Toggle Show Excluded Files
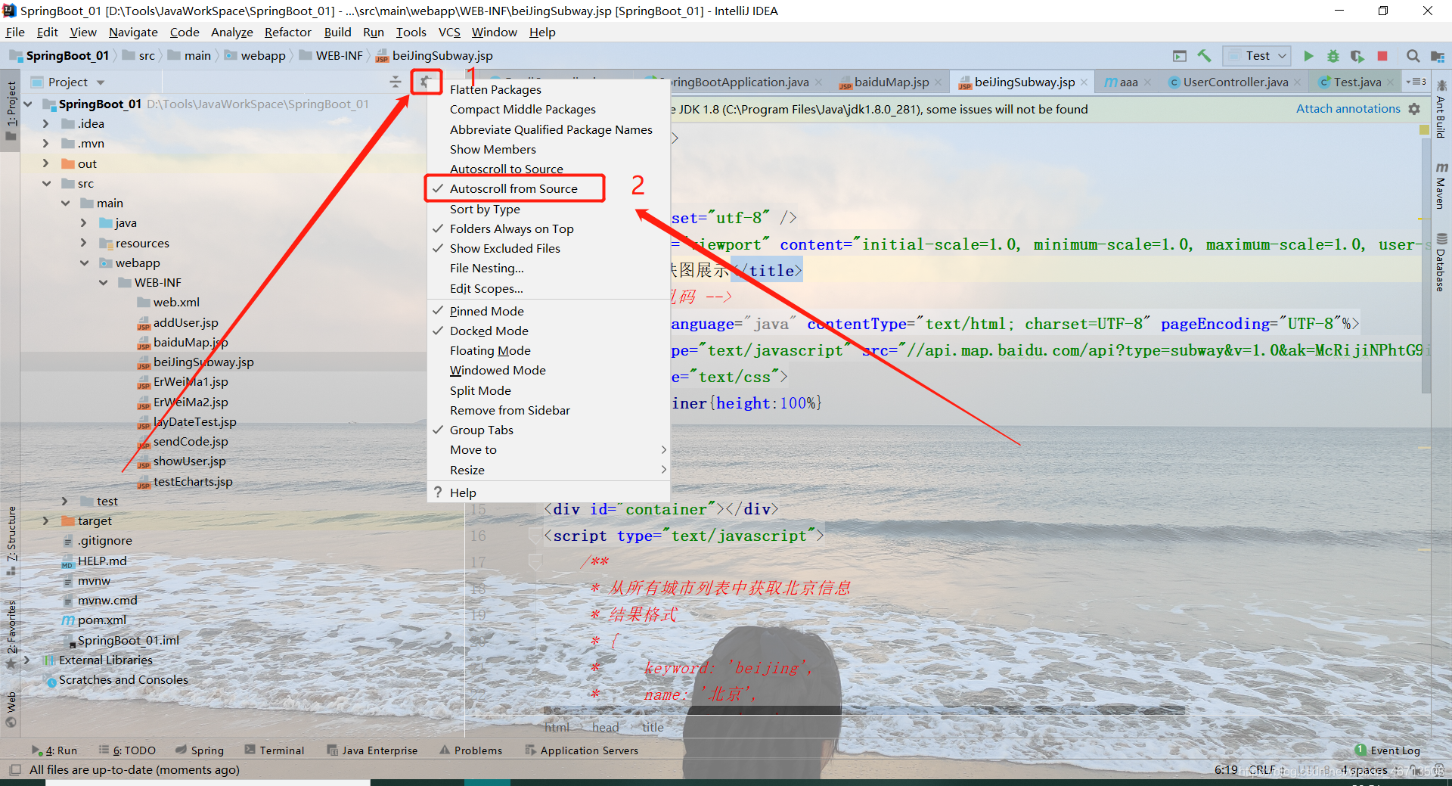Viewport: 1452px width, 786px height. [x=548, y=248]
